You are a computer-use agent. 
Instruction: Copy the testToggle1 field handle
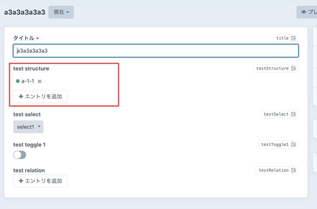coord(293,145)
